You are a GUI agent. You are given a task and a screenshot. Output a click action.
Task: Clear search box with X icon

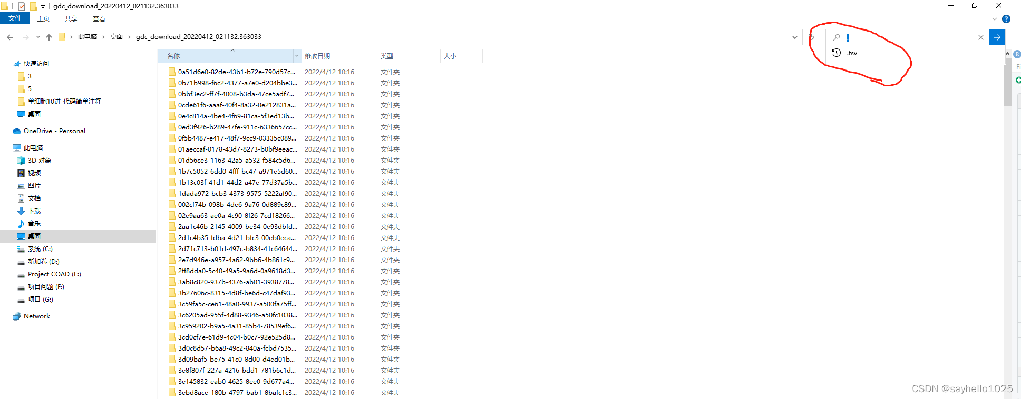click(981, 37)
